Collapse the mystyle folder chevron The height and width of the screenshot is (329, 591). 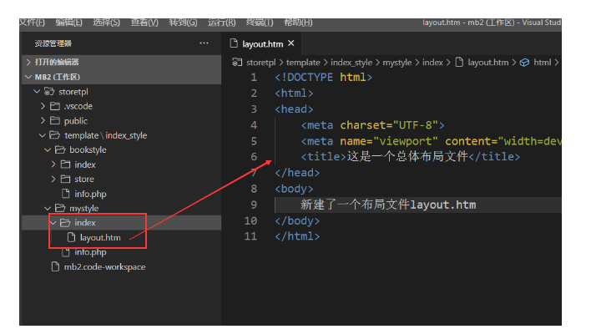[48, 208]
